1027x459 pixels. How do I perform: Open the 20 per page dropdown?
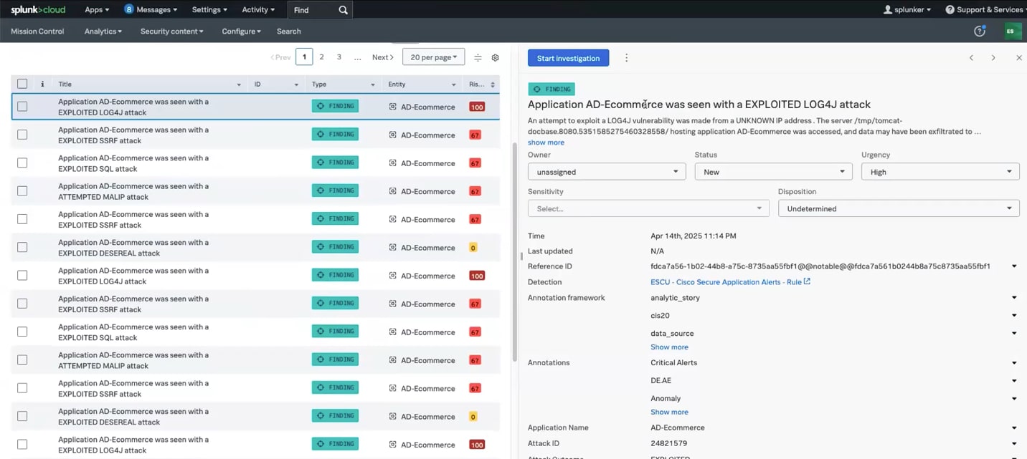point(434,57)
